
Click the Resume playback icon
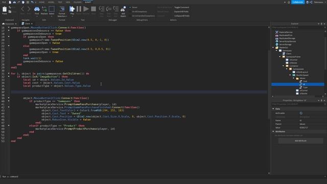(x=86, y=9)
